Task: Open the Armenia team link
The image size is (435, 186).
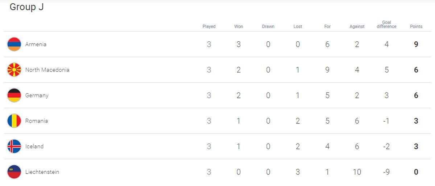Action: point(36,44)
